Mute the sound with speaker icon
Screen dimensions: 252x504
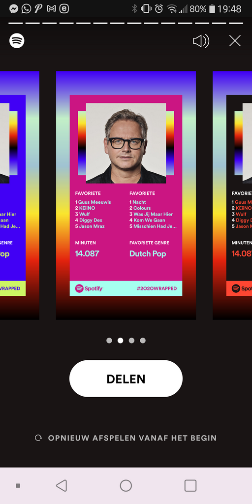201,41
